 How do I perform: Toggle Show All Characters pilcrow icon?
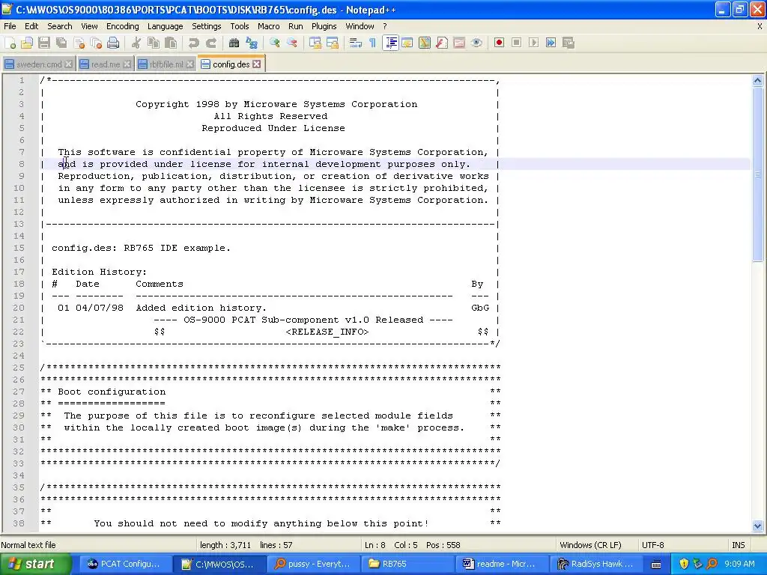tap(373, 43)
